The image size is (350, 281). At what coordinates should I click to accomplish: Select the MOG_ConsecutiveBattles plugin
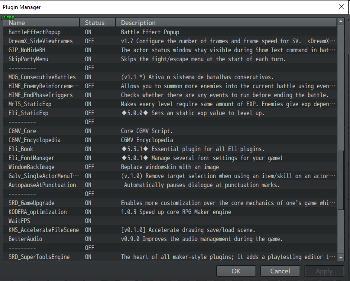[170, 77]
